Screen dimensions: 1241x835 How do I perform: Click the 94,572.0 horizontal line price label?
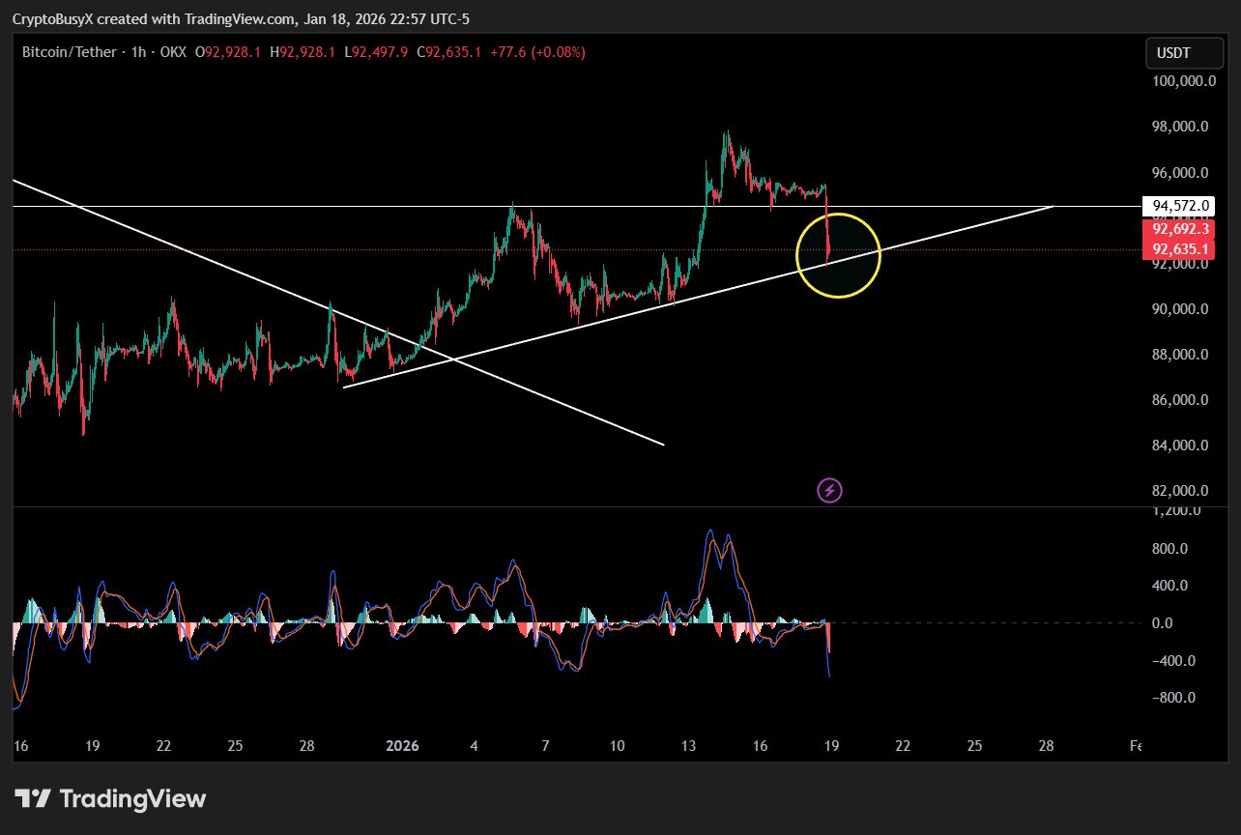pos(1176,206)
